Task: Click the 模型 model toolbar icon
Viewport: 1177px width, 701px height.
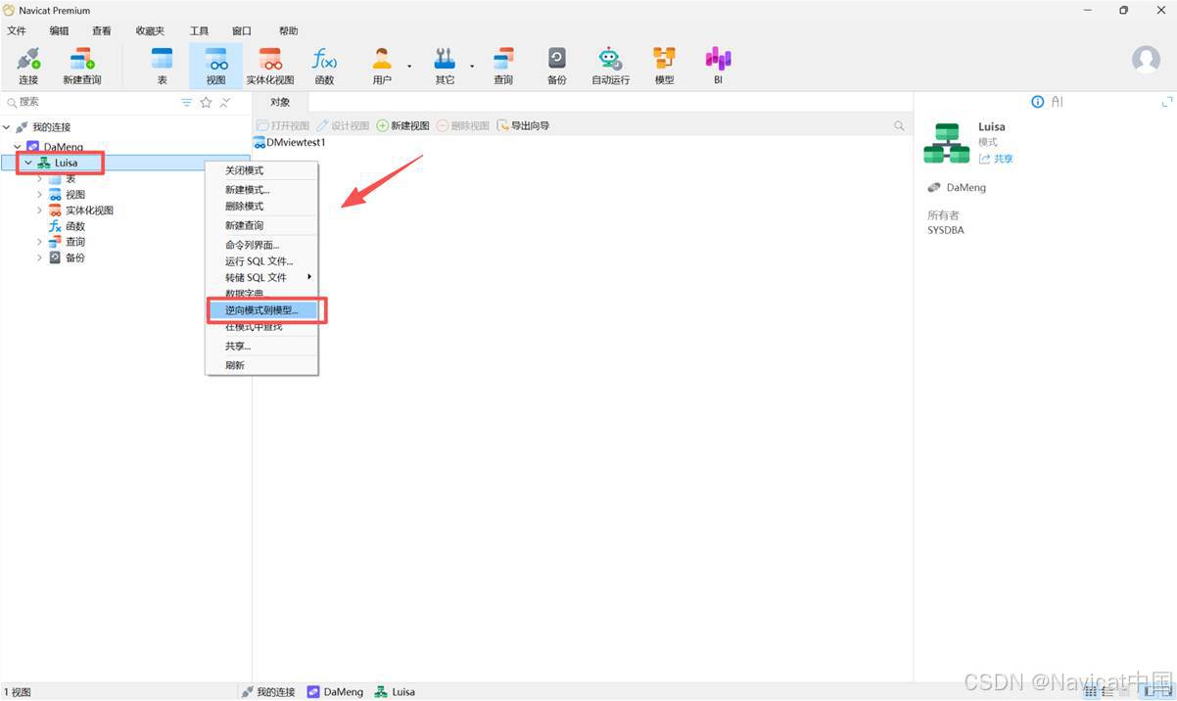Action: pos(665,65)
